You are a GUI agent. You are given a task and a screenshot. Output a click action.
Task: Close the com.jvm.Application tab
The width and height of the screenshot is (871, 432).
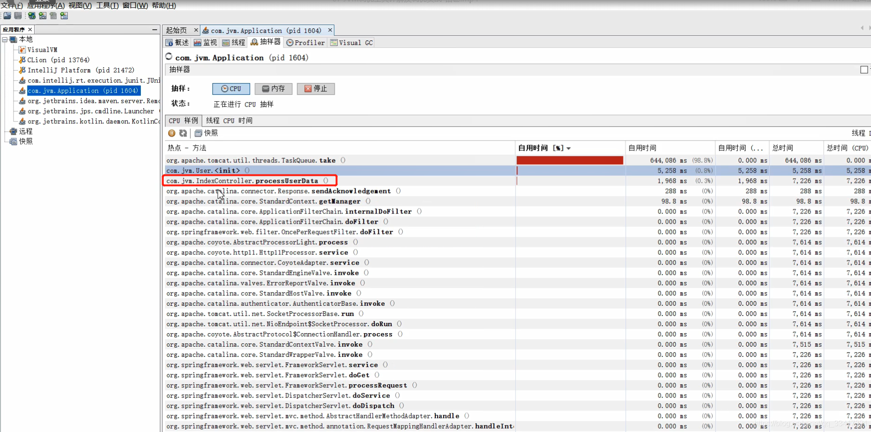[x=330, y=30]
